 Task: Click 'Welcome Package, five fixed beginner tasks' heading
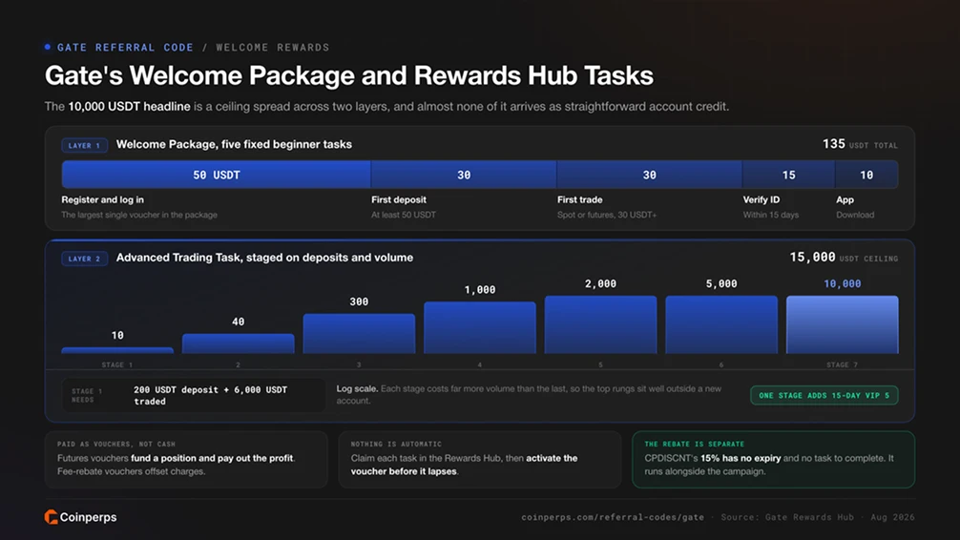click(x=234, y=144)
